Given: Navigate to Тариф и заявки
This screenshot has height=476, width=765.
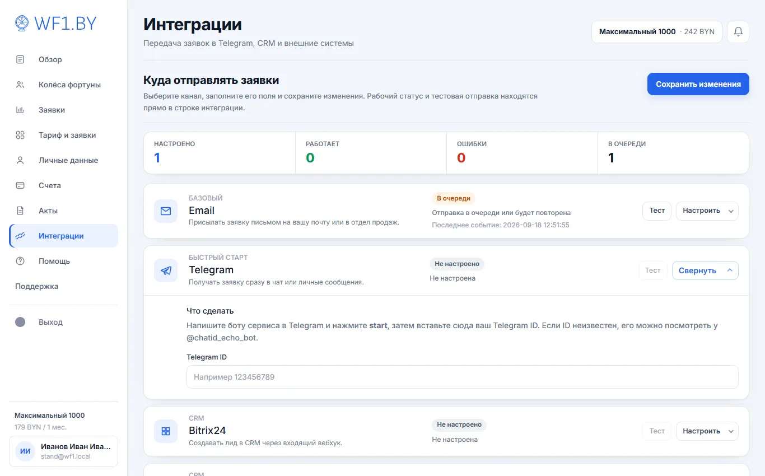Looking at the screenshot, I should 63,135.
